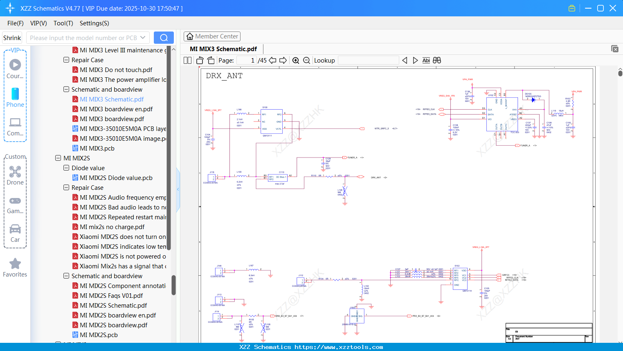
Task: Rotate the page clockwise
Action: [211, 61]
